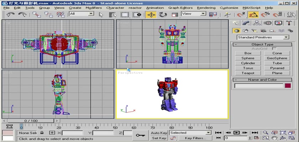Open the File menu
Screen dimensions: 299x142
coord(6,8)
